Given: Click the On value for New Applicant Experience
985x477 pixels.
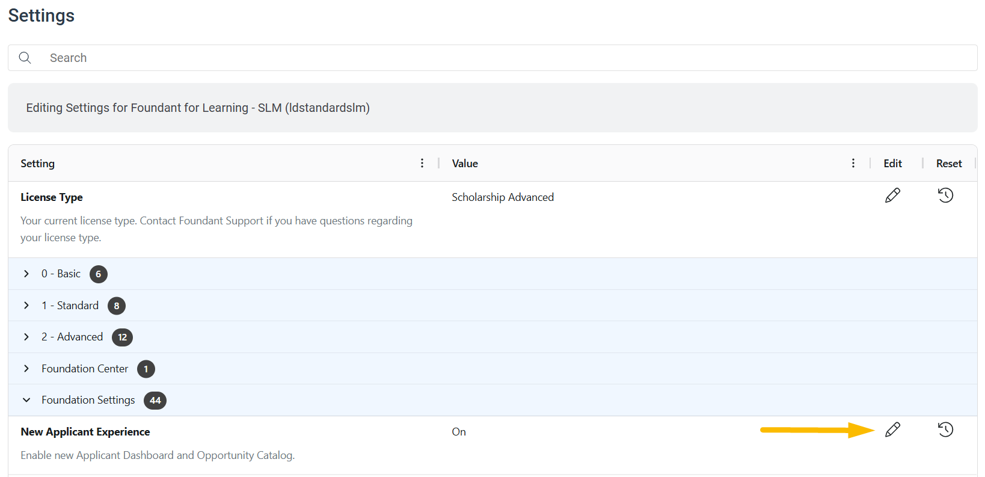Looking at the screenshot, I should pos(459,432).
